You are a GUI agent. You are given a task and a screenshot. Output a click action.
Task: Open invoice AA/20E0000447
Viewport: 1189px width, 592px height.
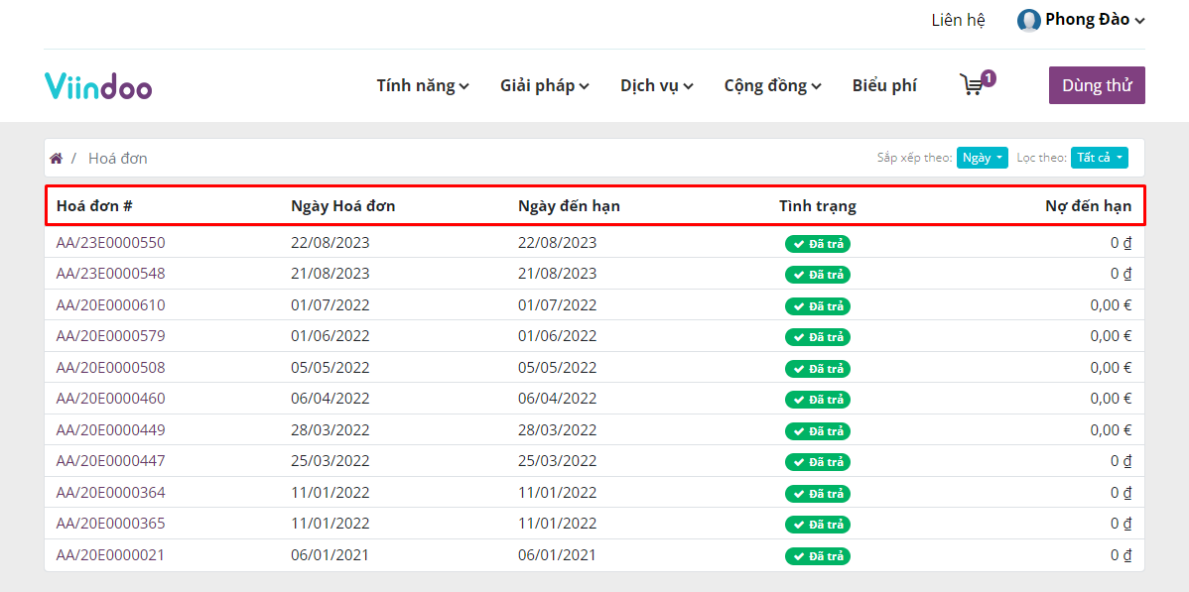(x=111, y=461)
